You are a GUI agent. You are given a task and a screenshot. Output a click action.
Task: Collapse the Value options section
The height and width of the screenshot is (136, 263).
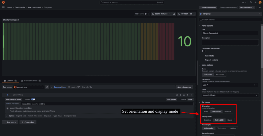click(x=207, y=65)
